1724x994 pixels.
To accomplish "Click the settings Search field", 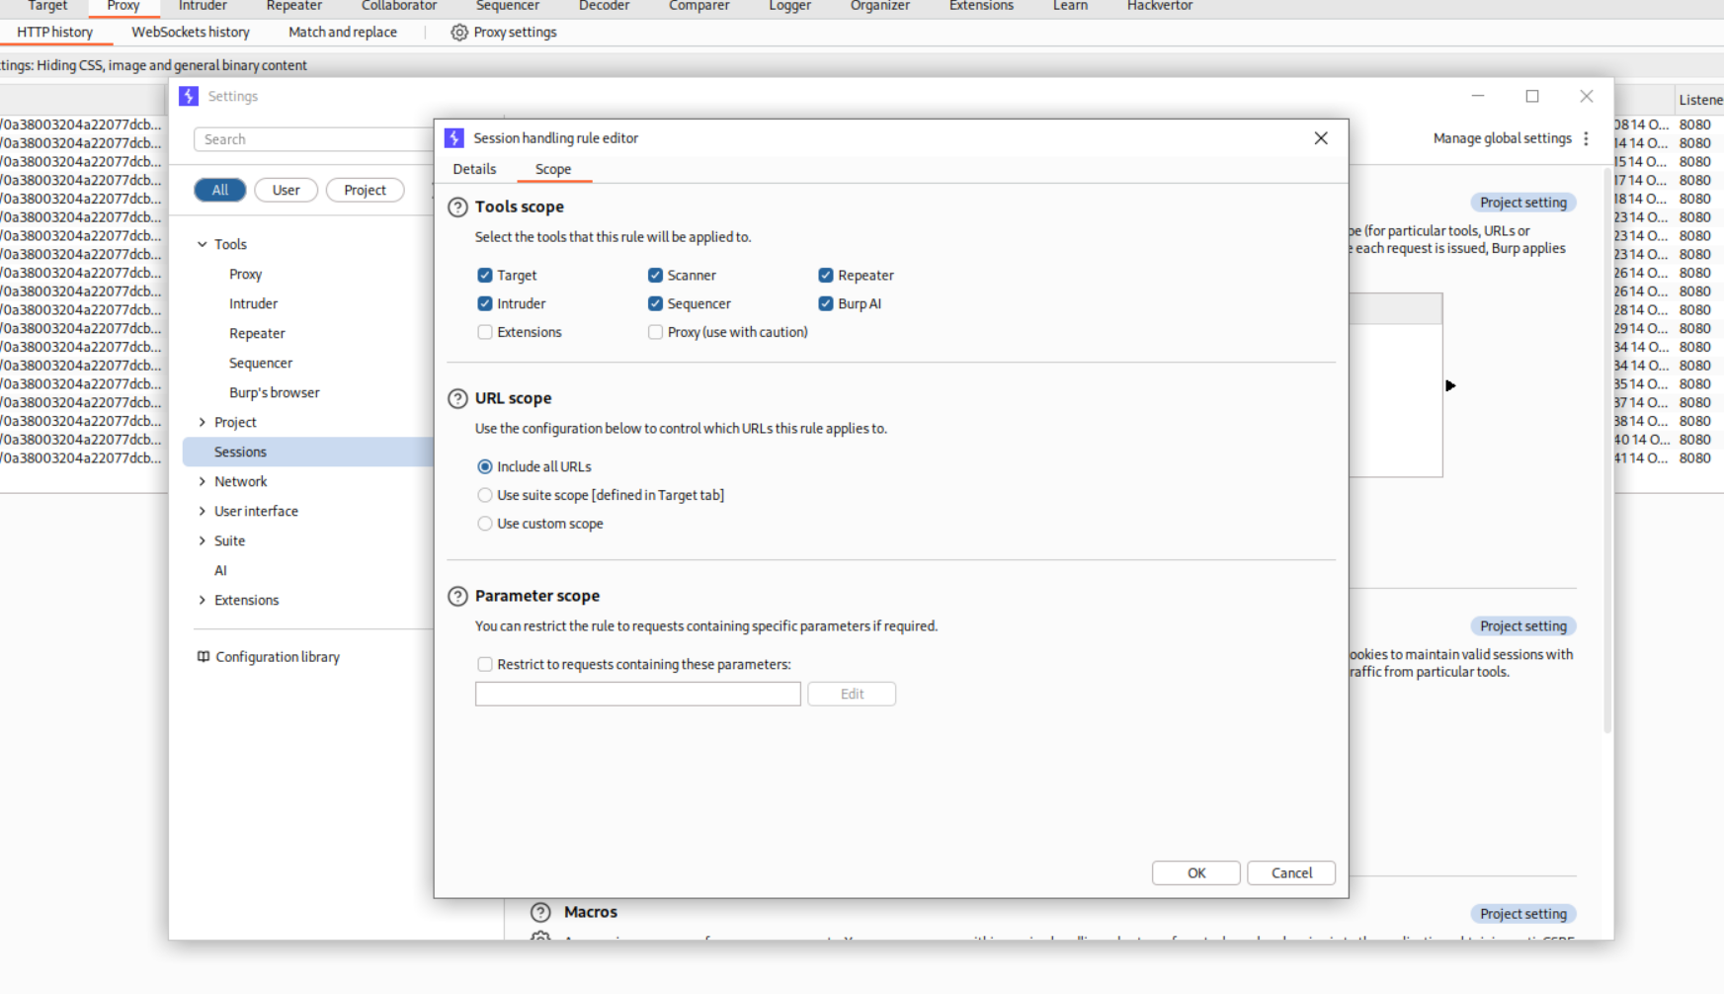I will click(312, 140).
